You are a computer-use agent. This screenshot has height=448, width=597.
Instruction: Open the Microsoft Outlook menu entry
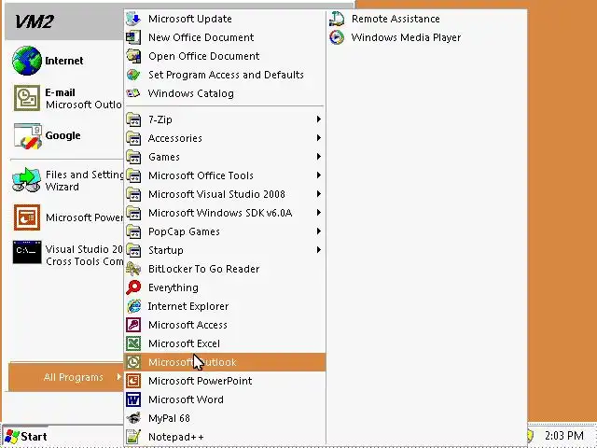click(x=192, y=362)
